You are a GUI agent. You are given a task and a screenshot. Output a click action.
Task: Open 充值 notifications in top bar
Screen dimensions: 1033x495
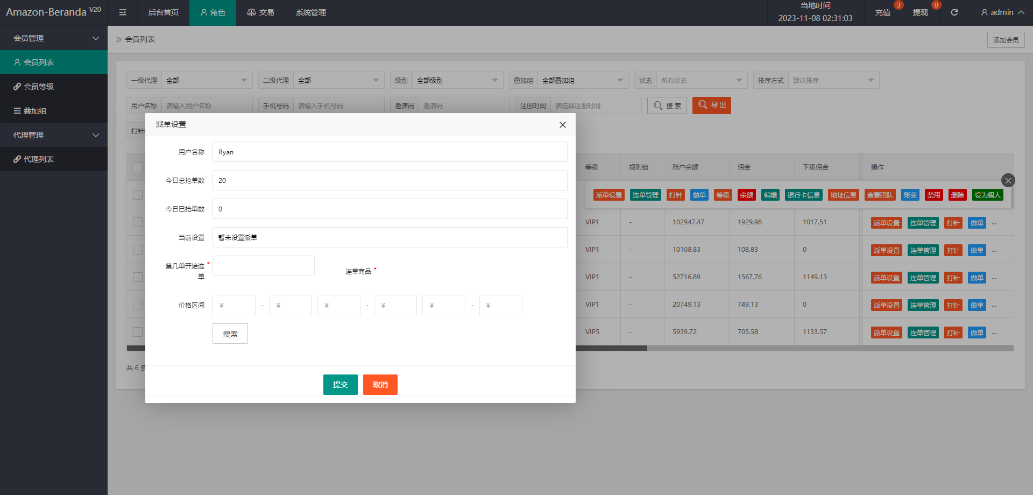coord(883,12)
